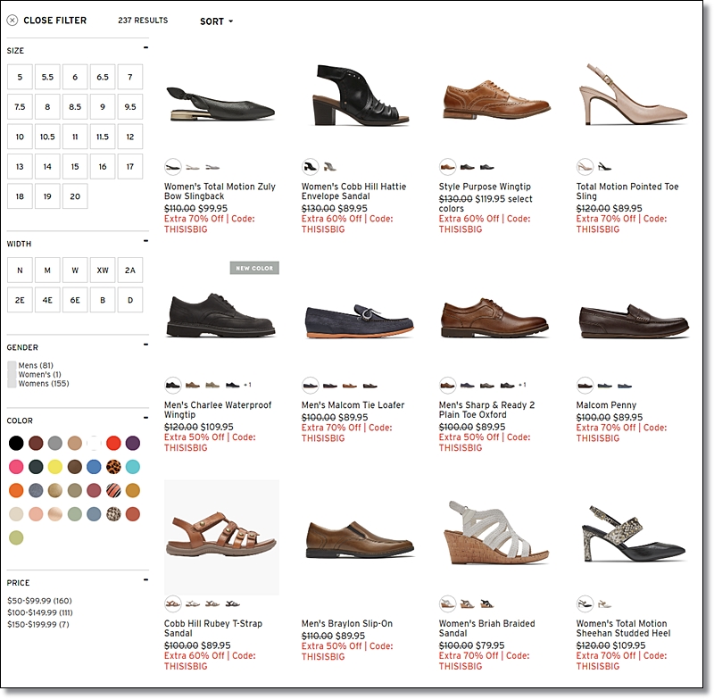Click the Zuly Bow Slingback shoe image
The width and height of the screenshot is (714, 699).
point(220,104)
